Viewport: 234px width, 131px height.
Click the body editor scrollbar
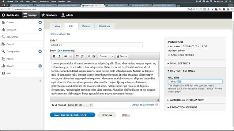(159, 69)
